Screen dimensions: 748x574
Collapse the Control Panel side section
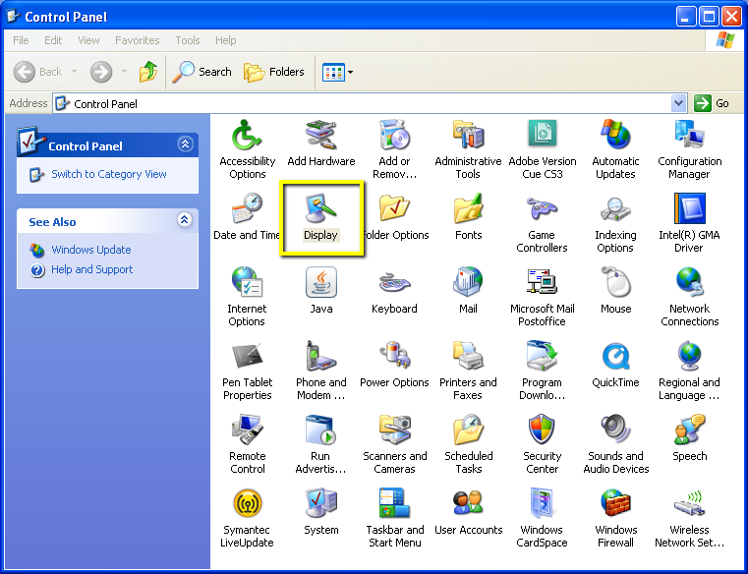[185, 143]
